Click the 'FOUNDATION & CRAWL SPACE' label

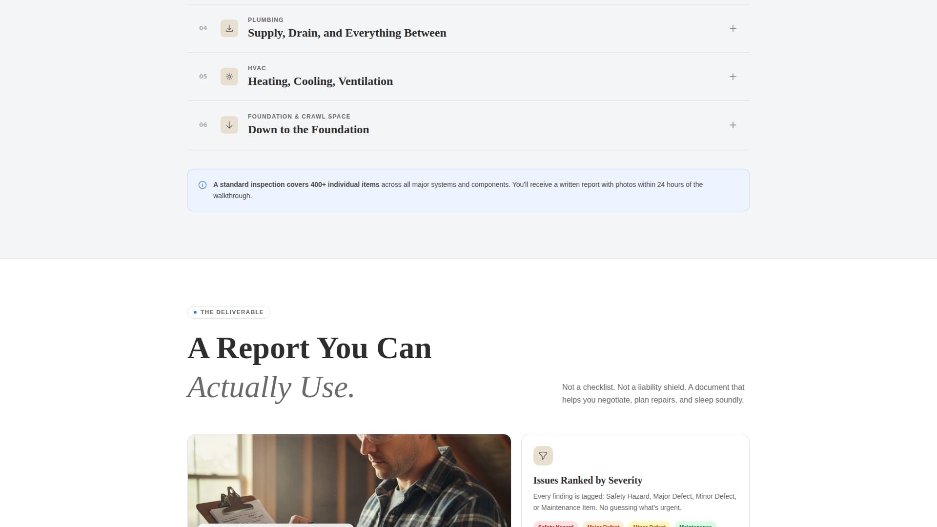[x=299, y=117]
